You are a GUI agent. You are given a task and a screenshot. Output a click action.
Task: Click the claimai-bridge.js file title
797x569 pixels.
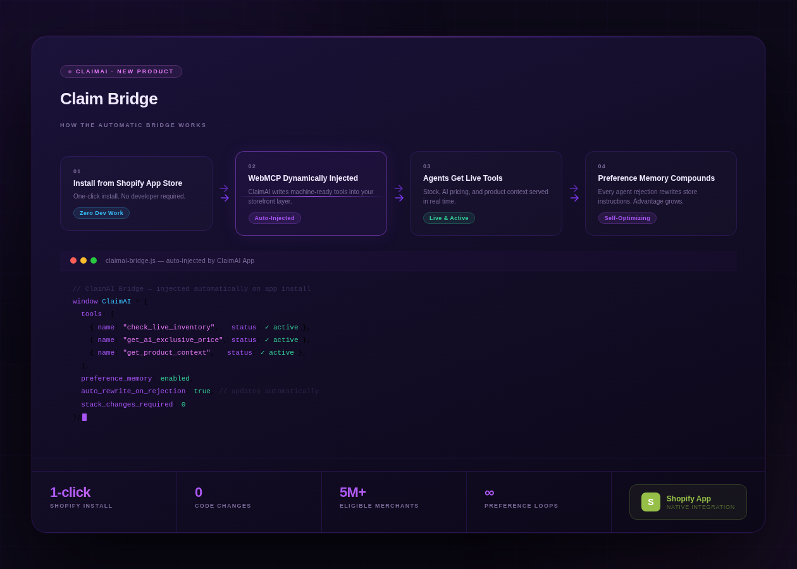coord(180,260)
